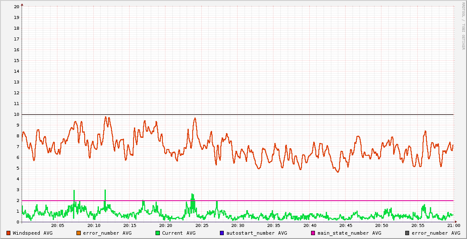Screen dimensions: 467x239
Task: Click the 20:05 time axis label
Action: (57, 225)
